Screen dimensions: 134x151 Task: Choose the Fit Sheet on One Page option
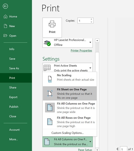pos(70,93)
